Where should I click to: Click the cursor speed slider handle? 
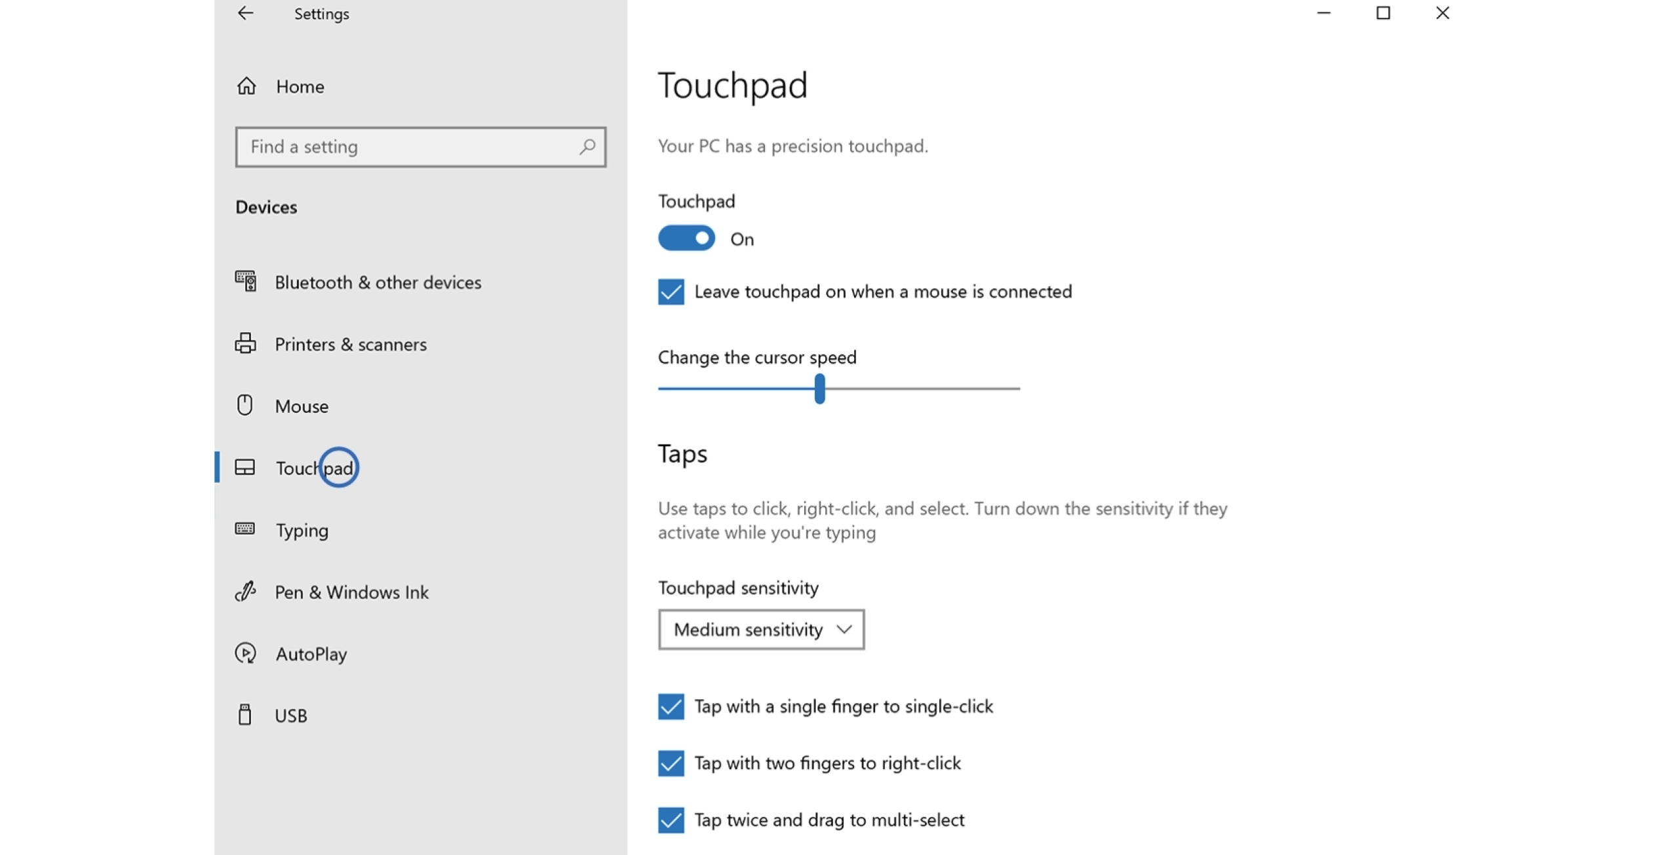pos(819,389)
